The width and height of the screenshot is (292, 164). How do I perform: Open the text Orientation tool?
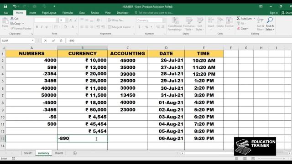(x=99, y=20)
